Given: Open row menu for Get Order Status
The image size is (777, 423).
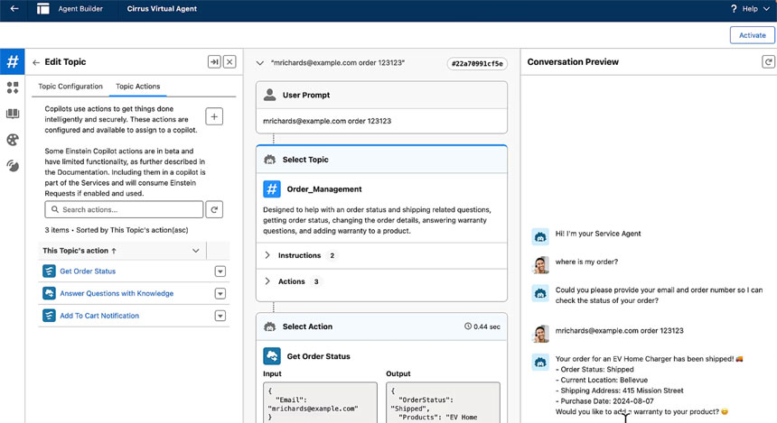Looking at the screenshot, I should coord(220,271).
